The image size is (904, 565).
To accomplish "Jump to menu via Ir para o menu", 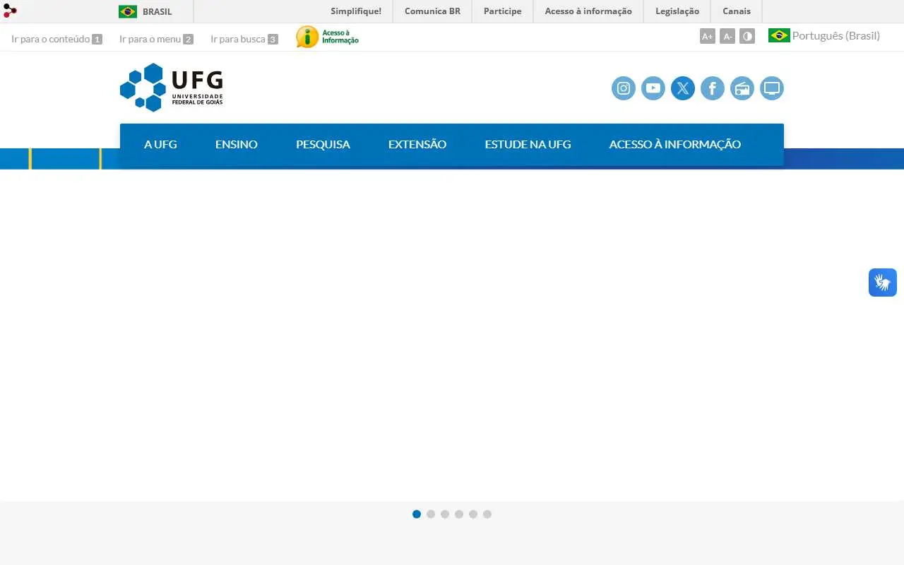I will (156, 39).
